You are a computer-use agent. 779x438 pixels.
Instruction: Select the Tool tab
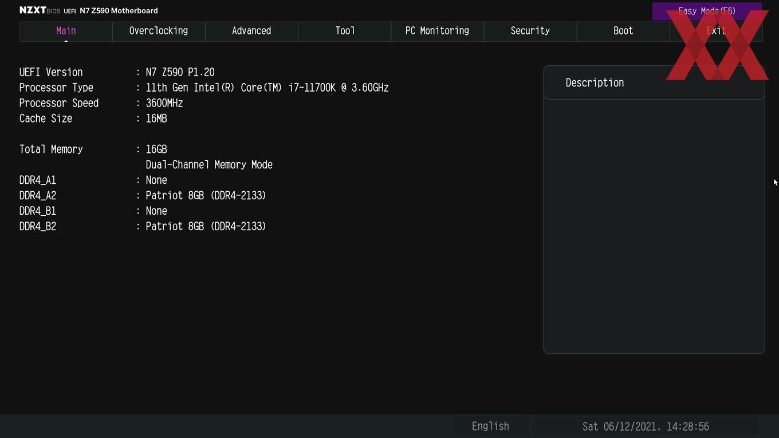345,31
